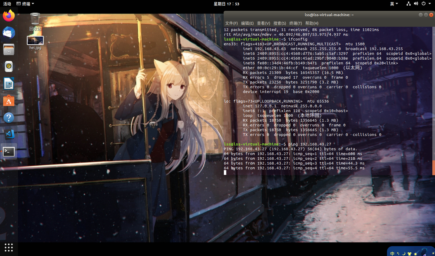Click the 活动 activities button

(7, 4)
